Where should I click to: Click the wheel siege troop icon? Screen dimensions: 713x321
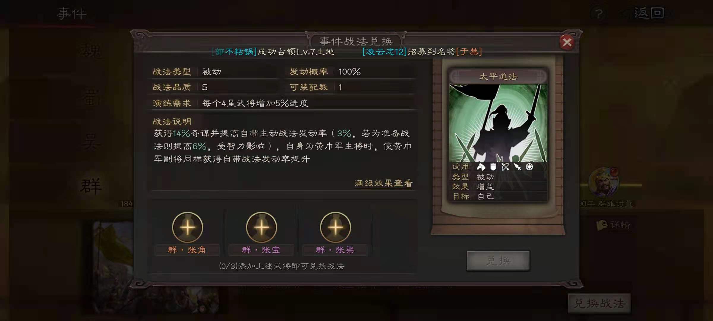click(x=529, y=167)
